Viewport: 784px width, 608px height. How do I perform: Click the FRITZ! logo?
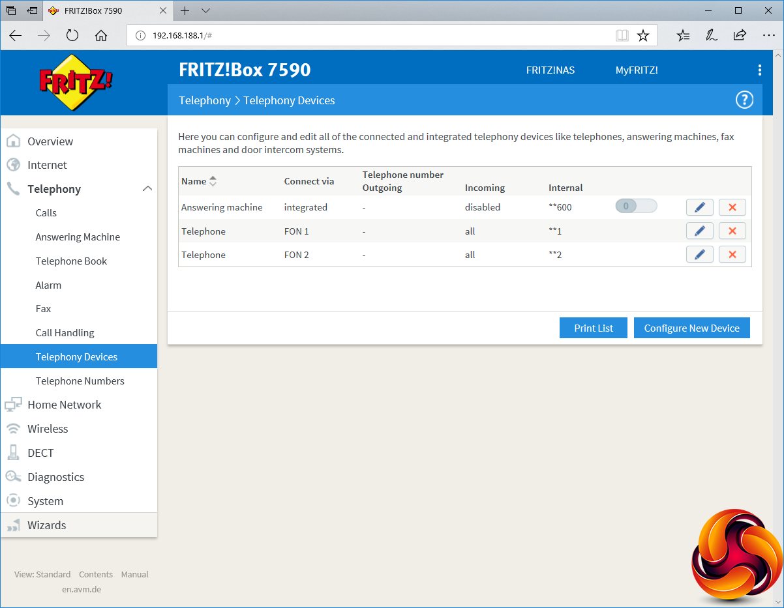(76, 82)
